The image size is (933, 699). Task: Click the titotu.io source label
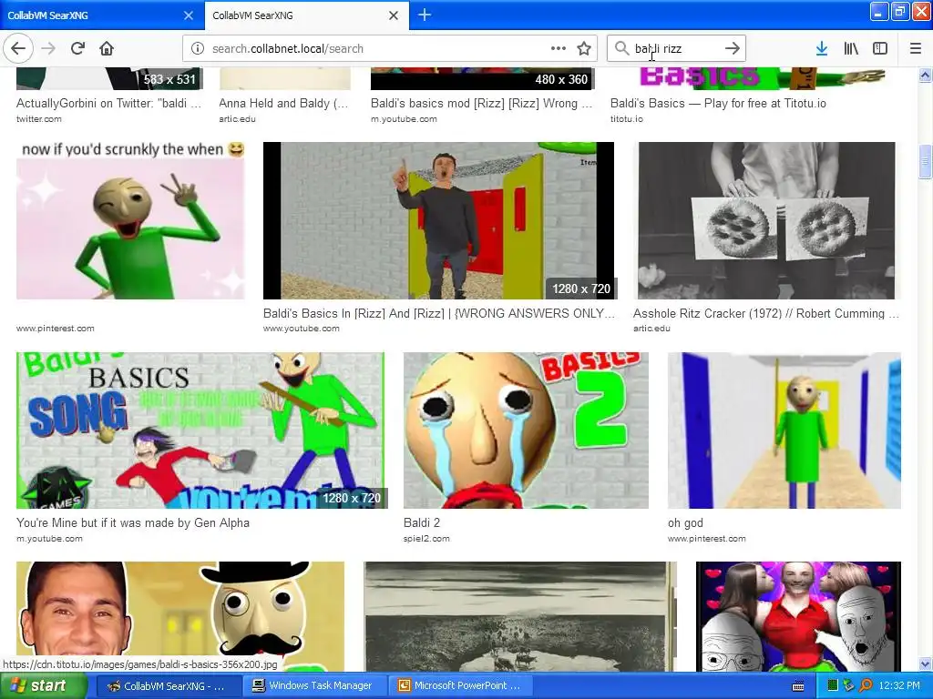[x=627, y=119]
